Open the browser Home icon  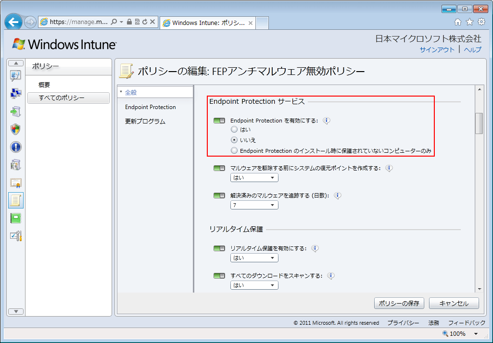coord(458,22)
